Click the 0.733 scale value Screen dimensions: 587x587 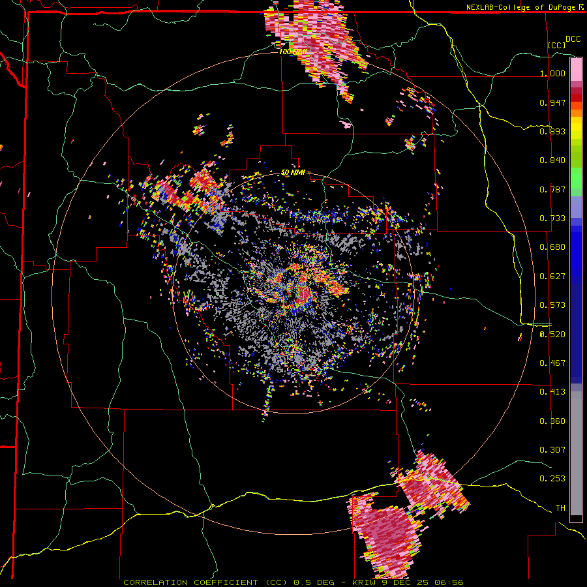pos(552,218)
